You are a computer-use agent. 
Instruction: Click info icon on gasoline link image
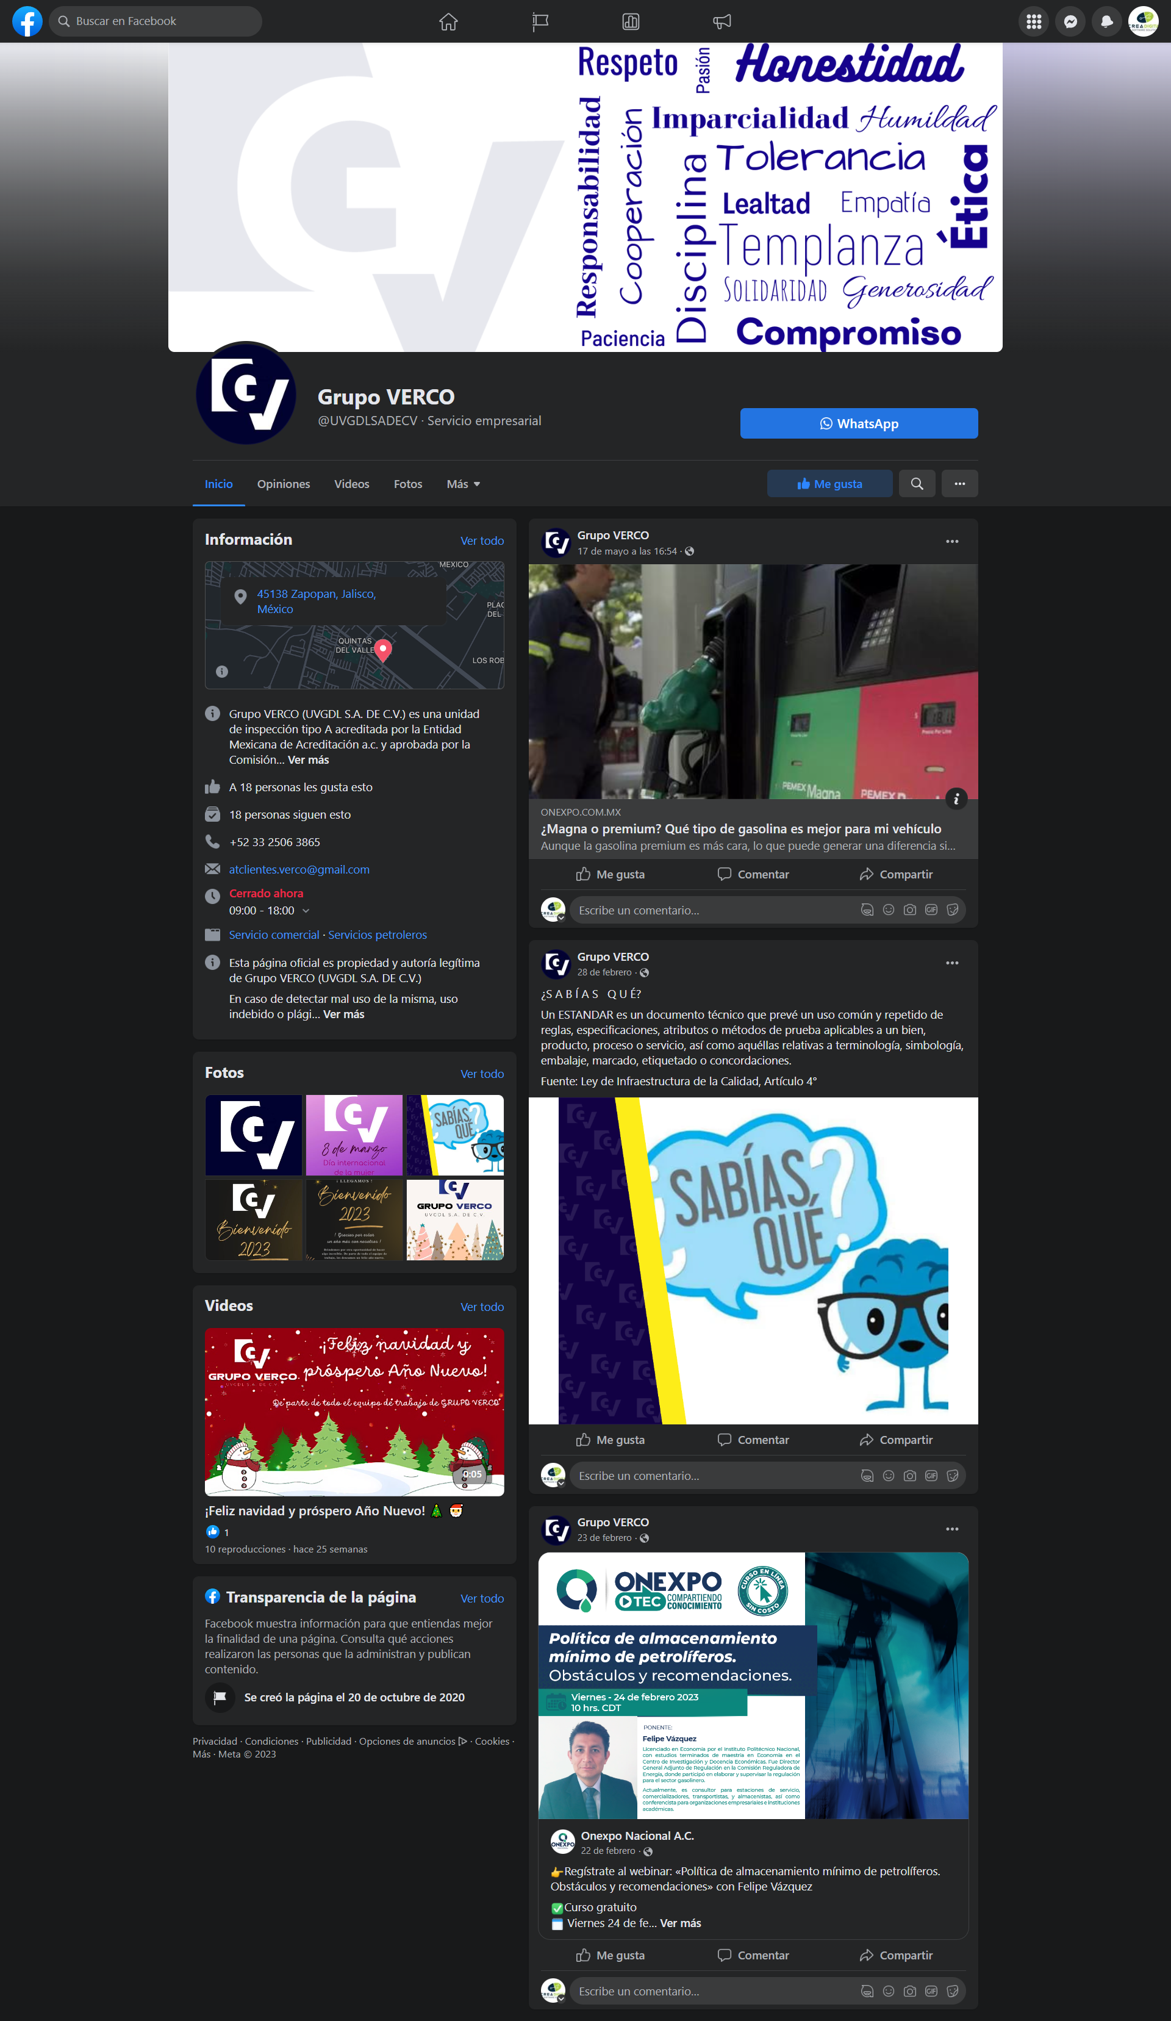pyautogui.click(x=956, y=798)
